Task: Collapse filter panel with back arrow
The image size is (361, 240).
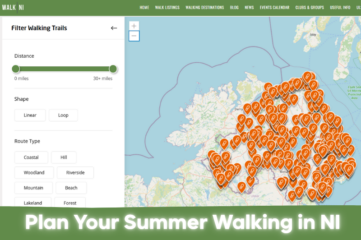Action: [x=114, y=28]
